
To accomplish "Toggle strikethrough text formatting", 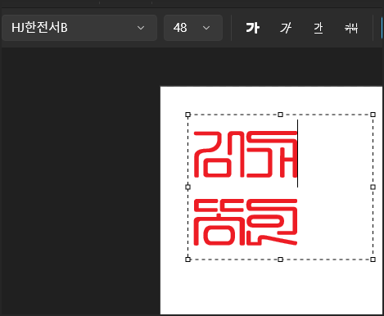I will tap(351, 28).
